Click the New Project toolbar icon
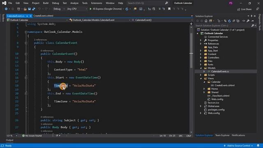Screen dimensions: 263x148 (x=18, y=9)
